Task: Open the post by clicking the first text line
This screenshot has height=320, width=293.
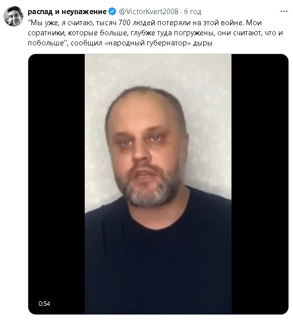Action: (145, 22)
